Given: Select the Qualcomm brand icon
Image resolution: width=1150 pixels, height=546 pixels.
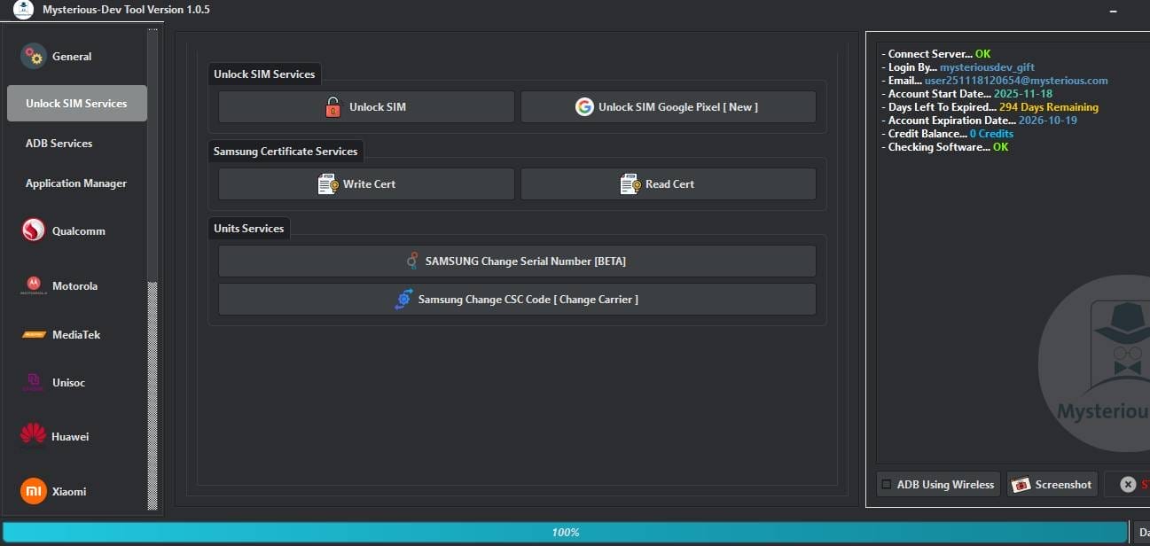Looking at the screenshot, I should [32, 230].
